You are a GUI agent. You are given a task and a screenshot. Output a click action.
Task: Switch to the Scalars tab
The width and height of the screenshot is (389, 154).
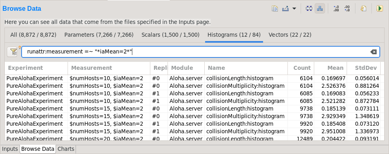[x=170, y=35]
